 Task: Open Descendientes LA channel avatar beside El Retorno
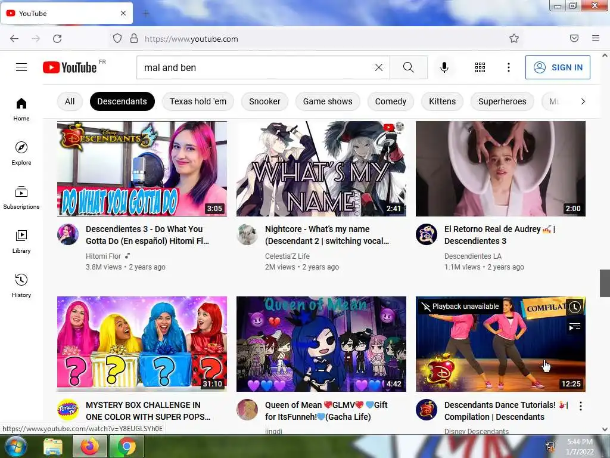[427, 234]
